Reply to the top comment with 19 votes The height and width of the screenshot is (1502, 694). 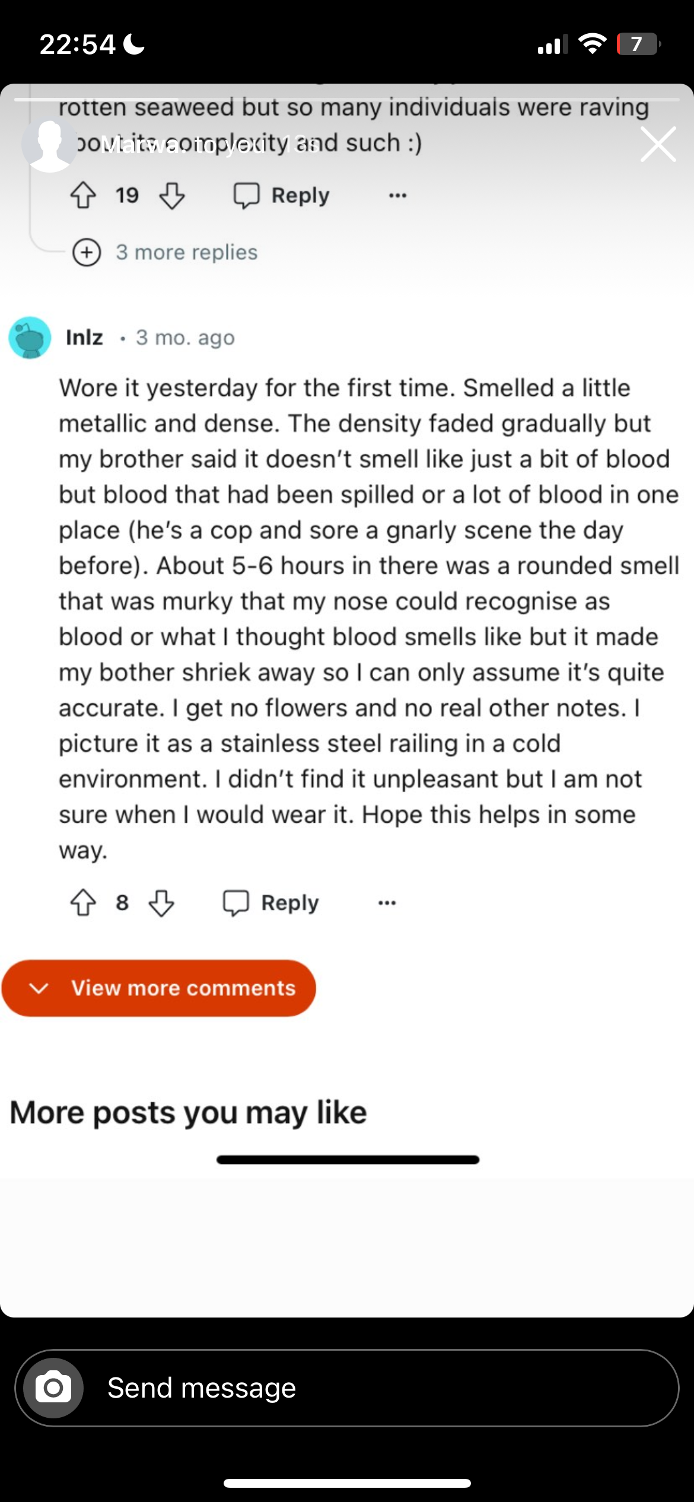pyautogui.click(x=282, y=195)
